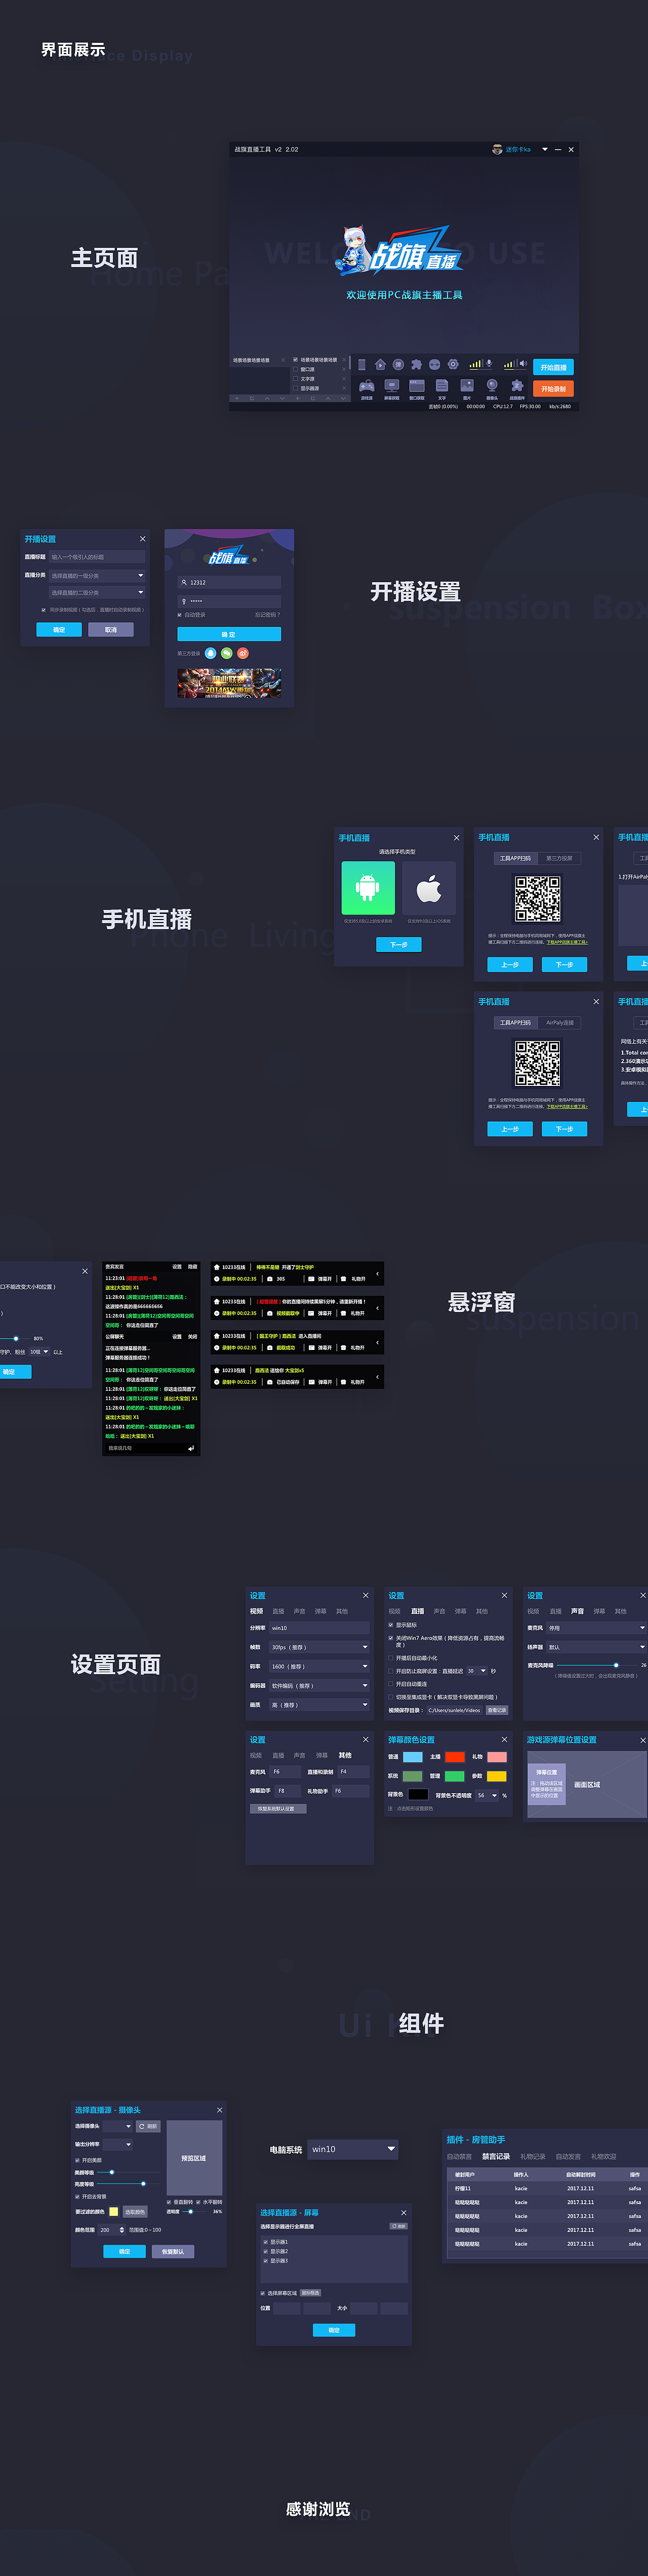Click 刷新 refresh in screen source dialog

click(x=398, y=2226)
